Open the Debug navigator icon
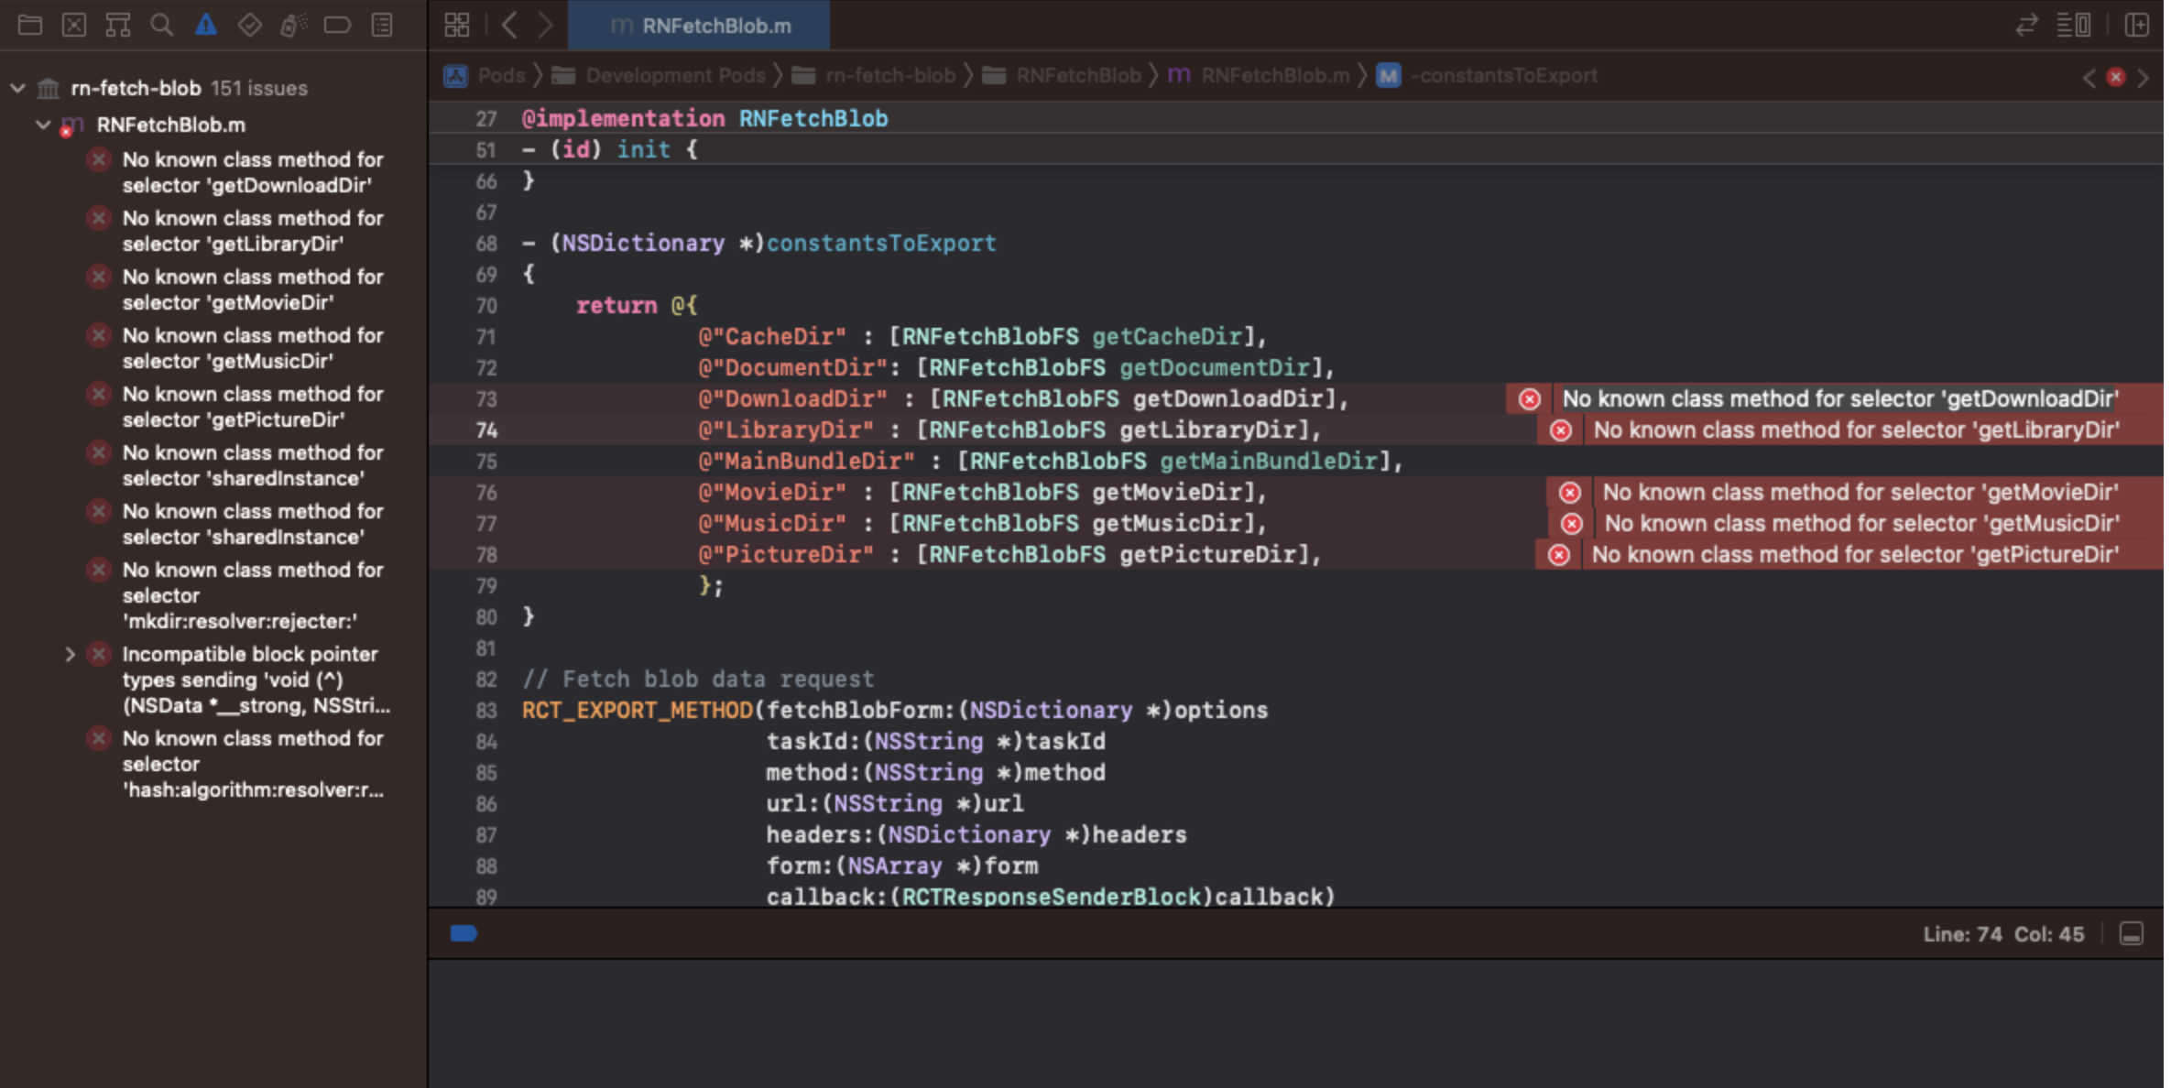2171x1088 pixels. (x=293, y=25)
